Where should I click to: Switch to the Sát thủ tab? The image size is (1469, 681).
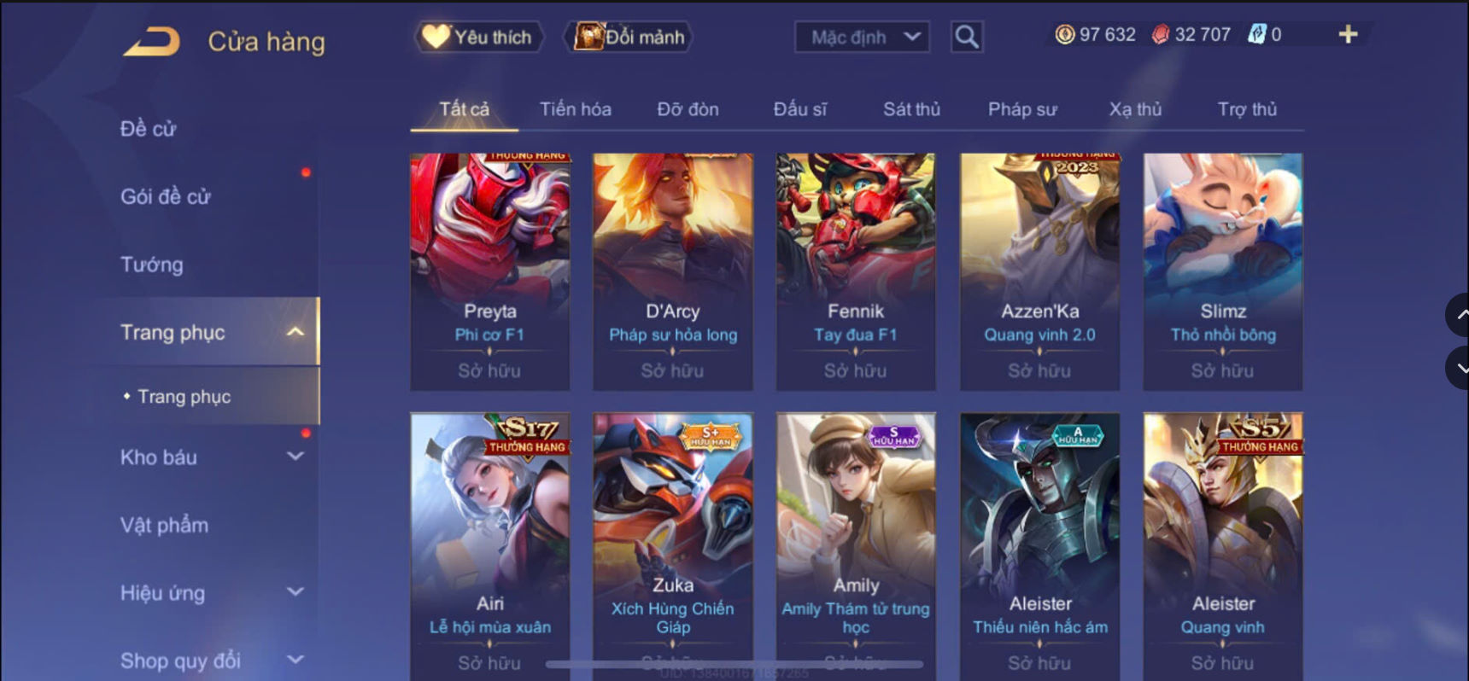(x=911, y=109)
